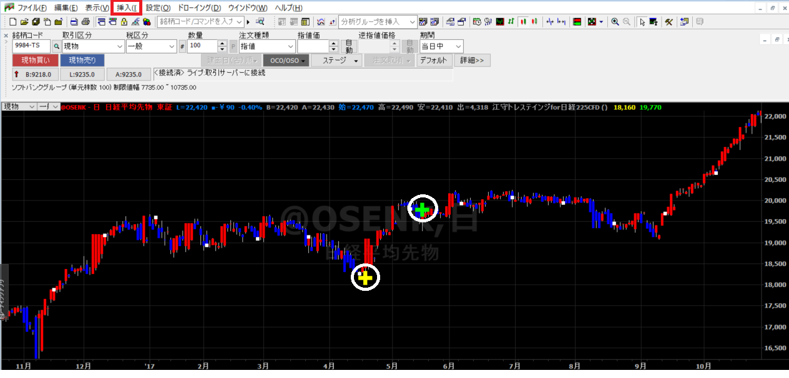Viewport: 789px width, 378px height.
Task: Click the red 現物買い button
Action: (36, 60)
